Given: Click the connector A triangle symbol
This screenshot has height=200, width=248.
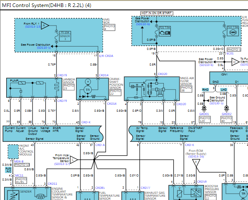Looking at the screenshot, I should tap(45, 25).
